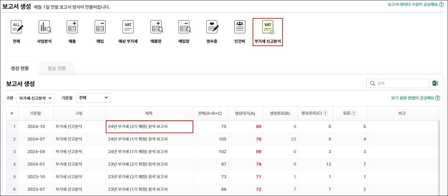Open the 24년 부가세 (2기 예정) 분석 보고서 row
The image size is (448, 196).
(140, 127)
